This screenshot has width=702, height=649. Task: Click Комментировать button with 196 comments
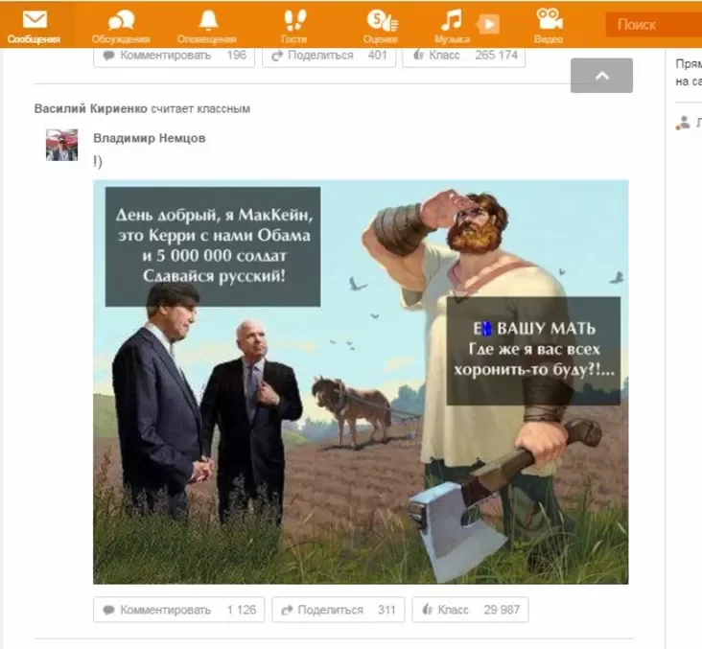pos(174,56)
